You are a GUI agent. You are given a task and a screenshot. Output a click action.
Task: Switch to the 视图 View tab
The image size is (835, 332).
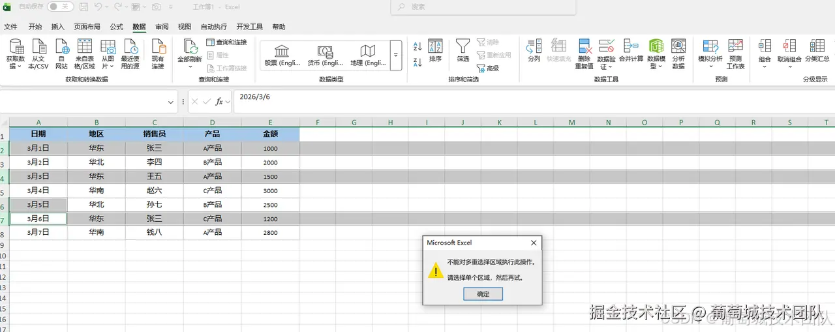(x=185, y=27)
